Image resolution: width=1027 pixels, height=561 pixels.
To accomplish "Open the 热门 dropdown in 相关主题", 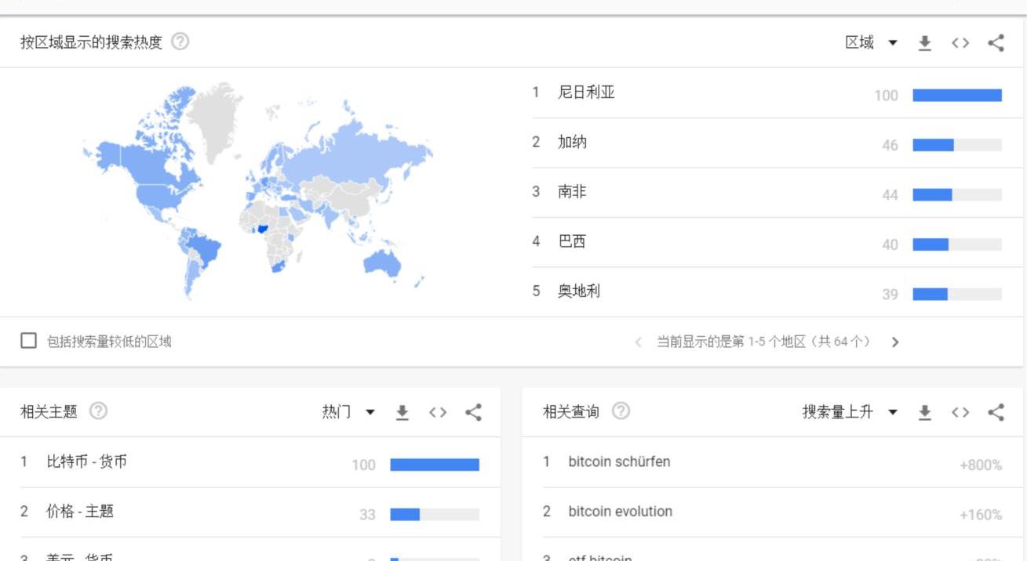I will tap(348, 412).
